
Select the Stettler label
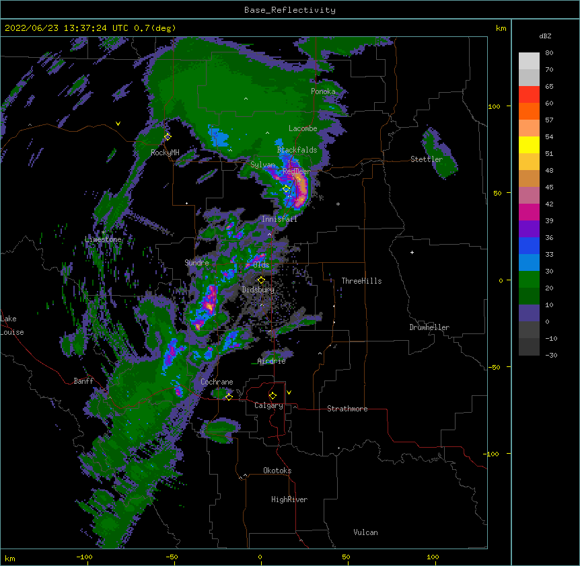pos(427,159)
